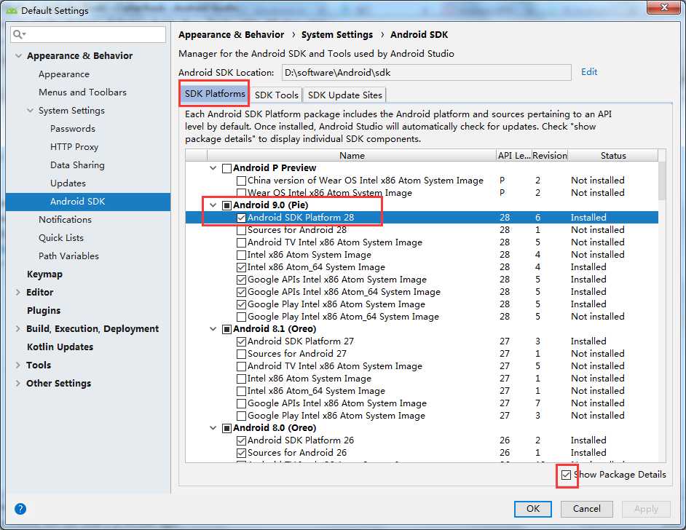Click the Apply button
686x530 pixels.
click(x=646, y=509)
